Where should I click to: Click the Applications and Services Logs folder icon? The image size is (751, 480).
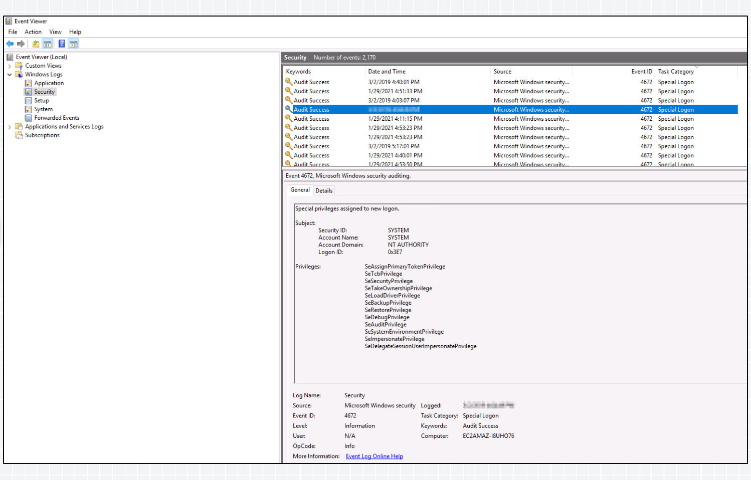pyautogui.click(x=19, y=127)
